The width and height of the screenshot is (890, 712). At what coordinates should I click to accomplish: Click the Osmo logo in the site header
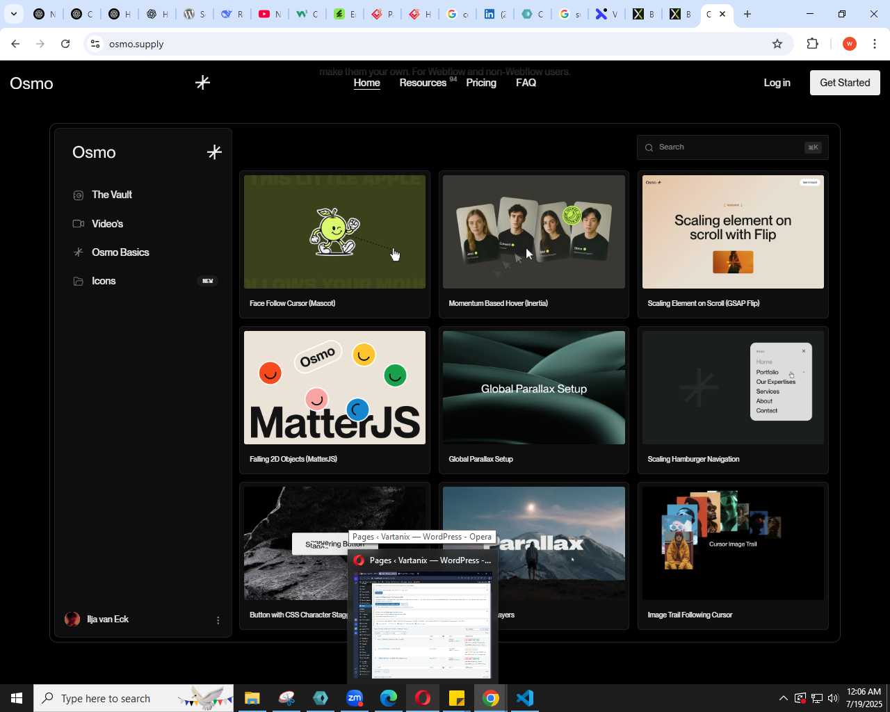pyautogui.click(x=31, y=83)
